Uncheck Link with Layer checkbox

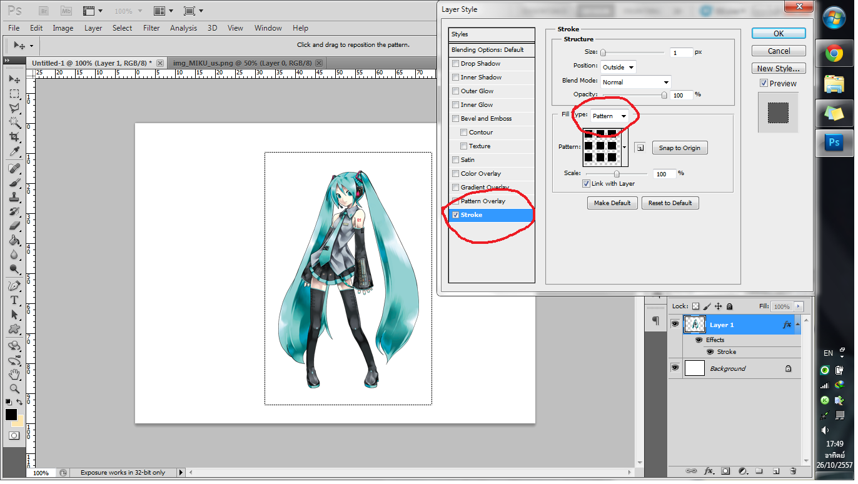coord(586,183)
